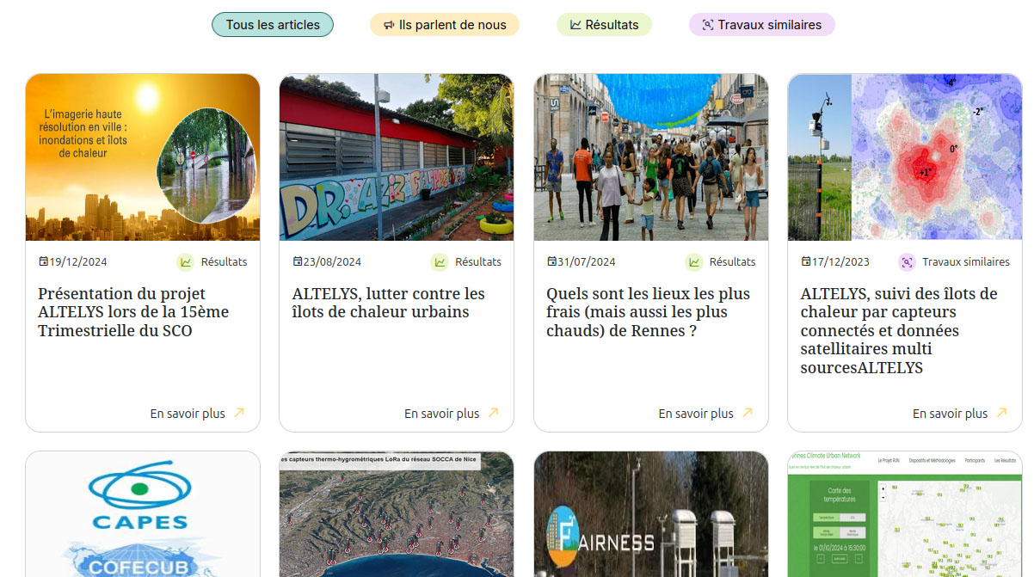Select the 'Tous les articles' filter tab
Image resolution: width=1034 pixels, height=577 pixels.
coord(272,25)
